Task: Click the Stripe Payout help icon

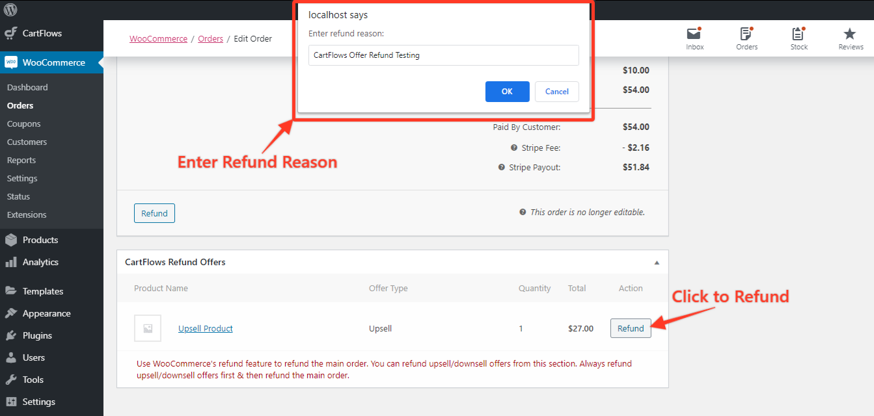Action: point(501,167)
